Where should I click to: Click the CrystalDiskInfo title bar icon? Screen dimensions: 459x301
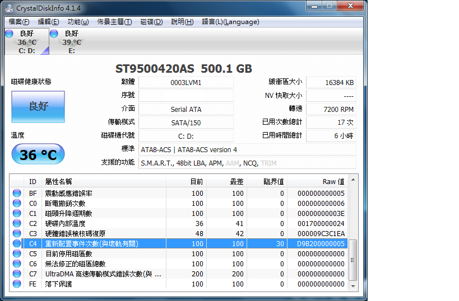[9, 8]
